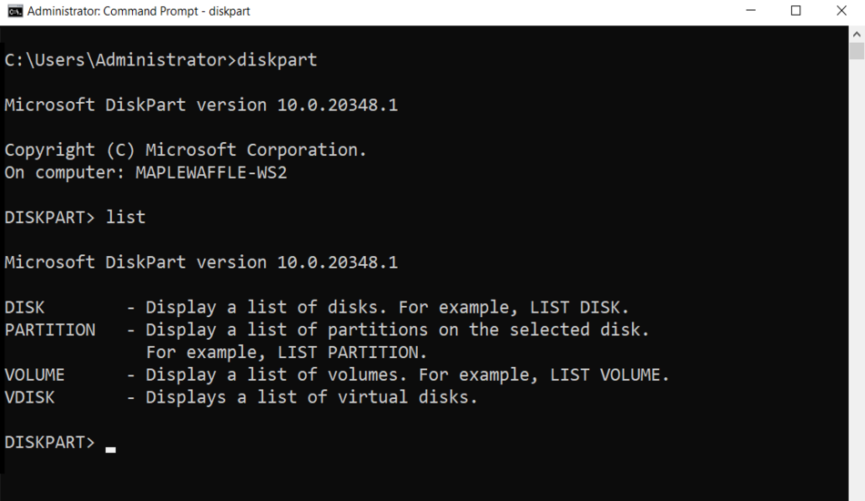865x501 pixels.
Task: Click the window title text 'Administrator: Command Prompt'
Action: (113, 11)
